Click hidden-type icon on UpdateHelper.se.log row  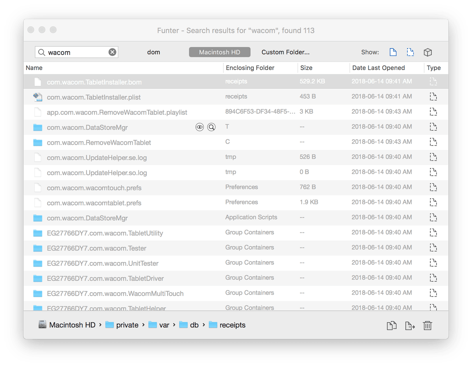point(433,157)
